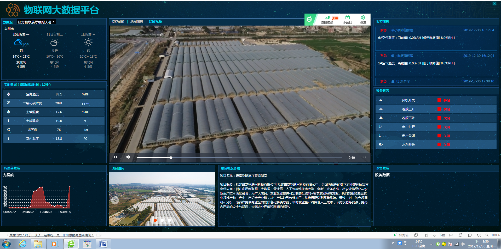
Task: Open 下载 downloads in browser status bar
Action: coord(439,235)
